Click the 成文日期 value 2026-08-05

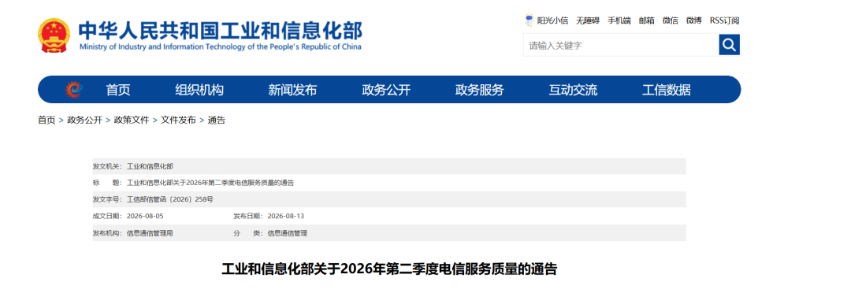145,216
